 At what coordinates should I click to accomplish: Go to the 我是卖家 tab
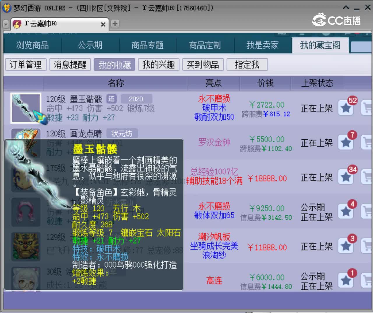[x=263, y=45]
